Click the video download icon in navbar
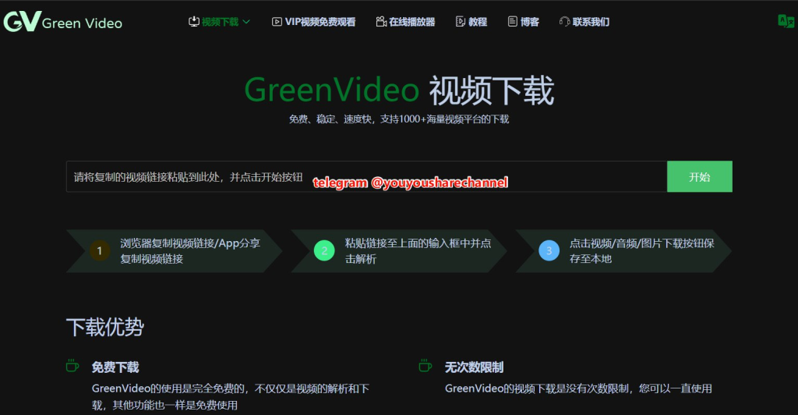798x415 pixels. tap(194, 21)
